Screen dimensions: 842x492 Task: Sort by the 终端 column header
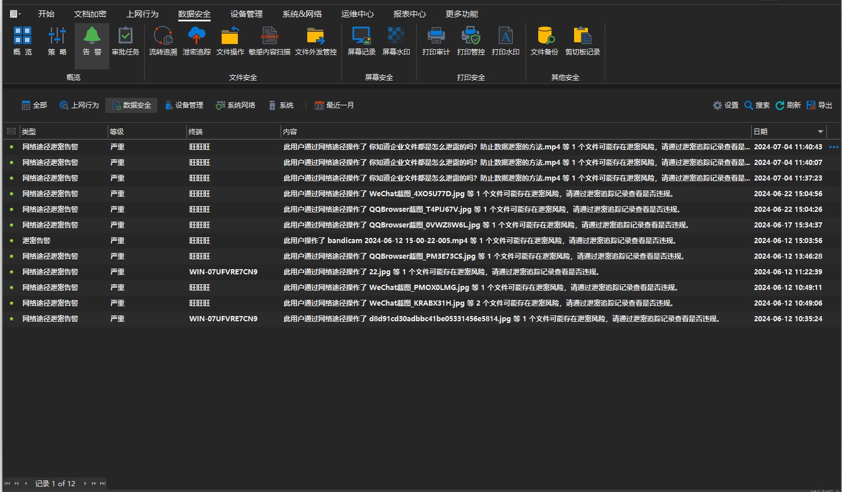234,131
